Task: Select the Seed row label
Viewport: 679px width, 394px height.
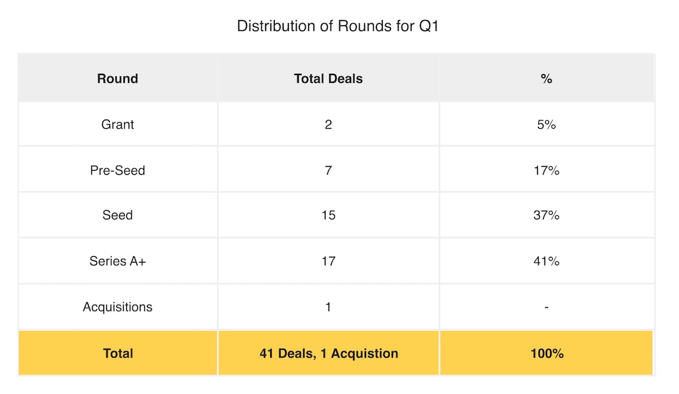Action: tap(117, 215)
